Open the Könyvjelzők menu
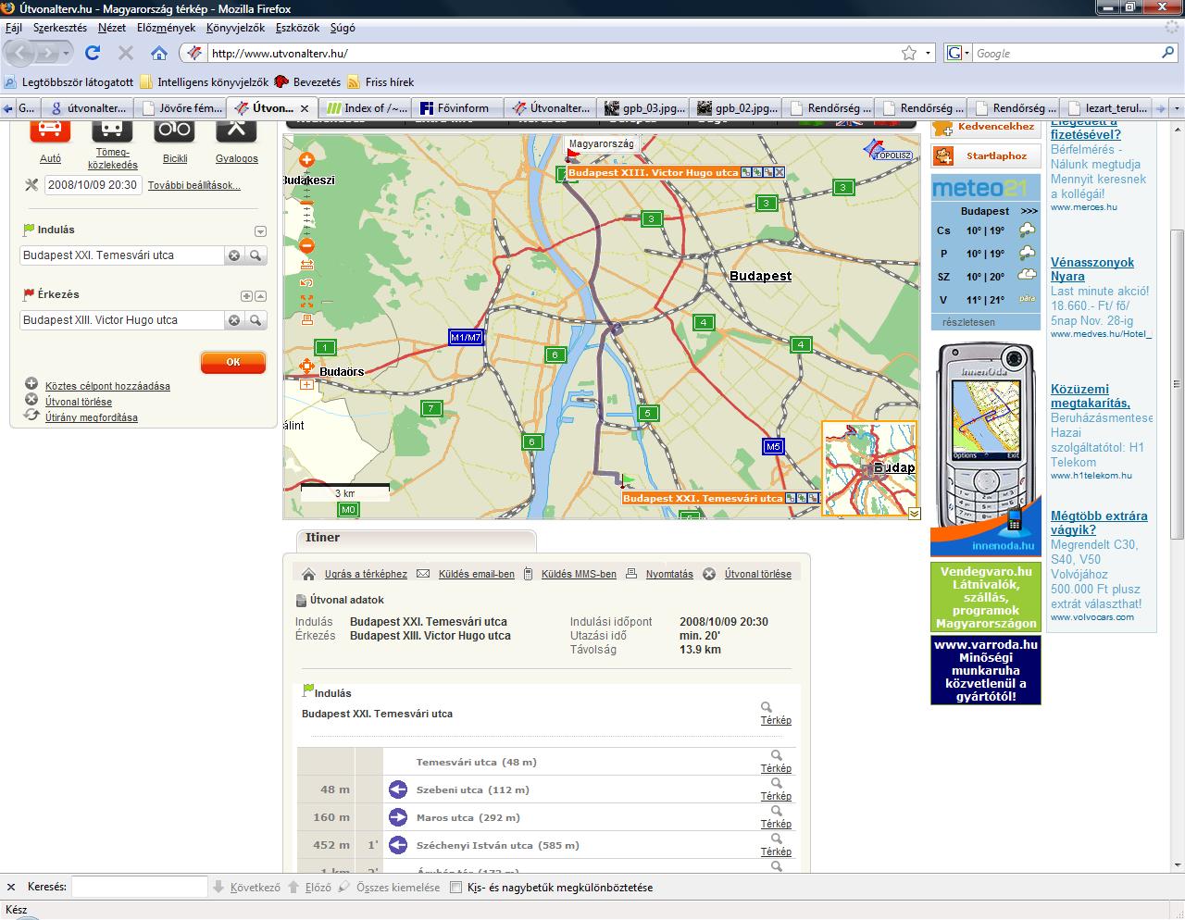 tap(235, 28)
